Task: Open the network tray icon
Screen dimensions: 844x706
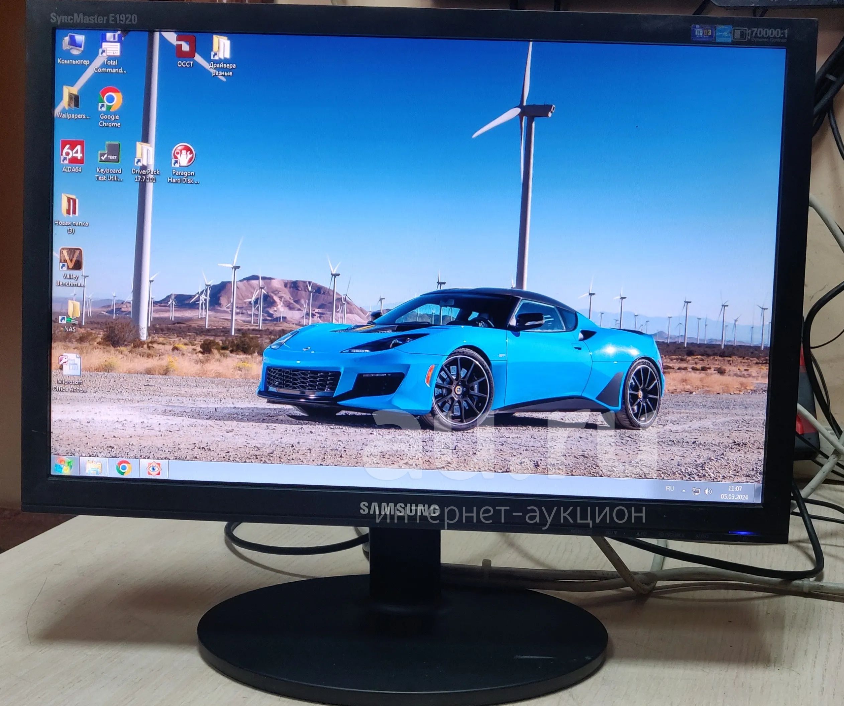Action: 696,491
